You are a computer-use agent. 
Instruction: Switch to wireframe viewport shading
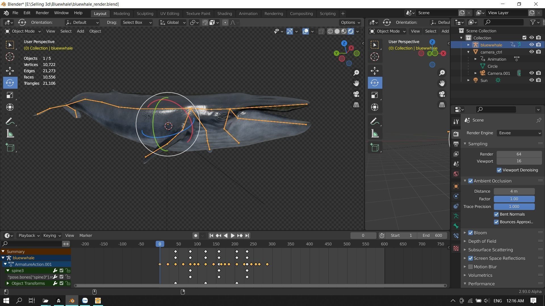330,31
